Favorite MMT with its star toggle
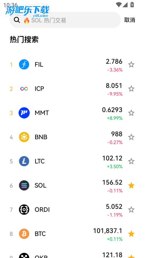The width and height of the screenshot is (145, 258). (131, 113)
